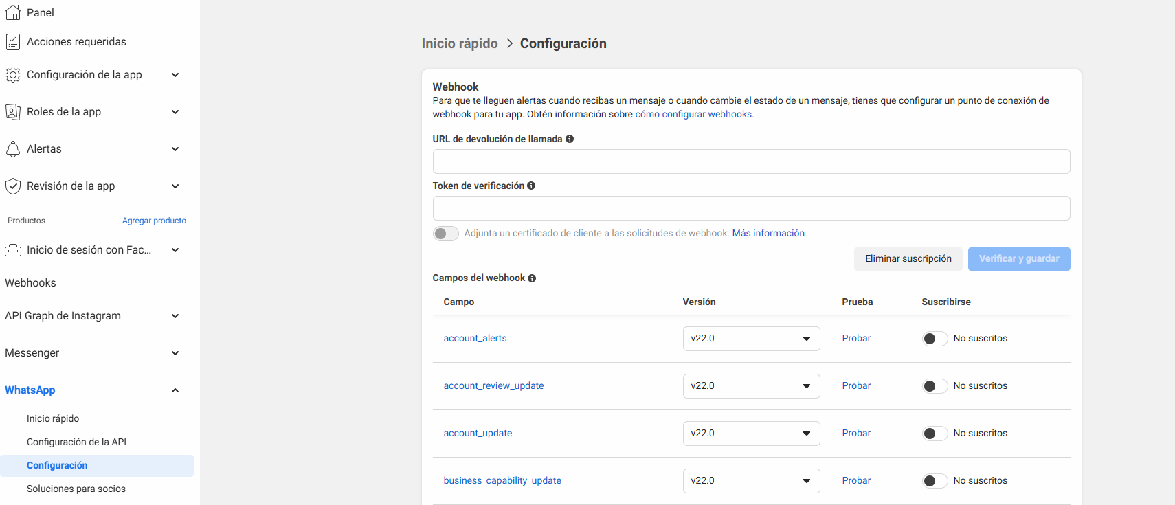The height and width of the screenshot is (505, 1175).
Task: Subscribe to account_review_update field
Action: [x=934, y=386]
